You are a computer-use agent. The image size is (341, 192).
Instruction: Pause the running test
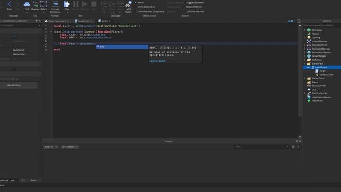click(76, 6)
